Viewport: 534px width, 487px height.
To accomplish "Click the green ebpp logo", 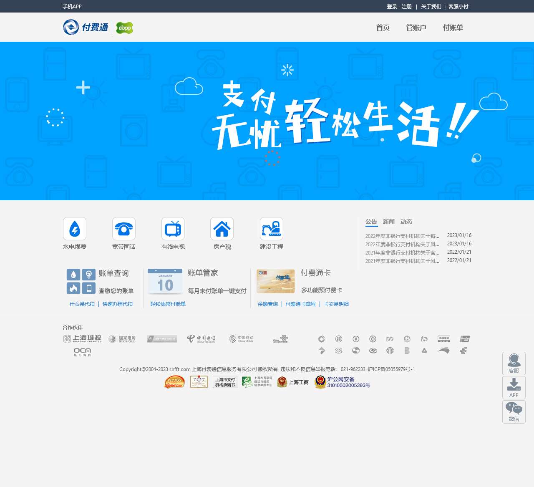I will [124, 28].
